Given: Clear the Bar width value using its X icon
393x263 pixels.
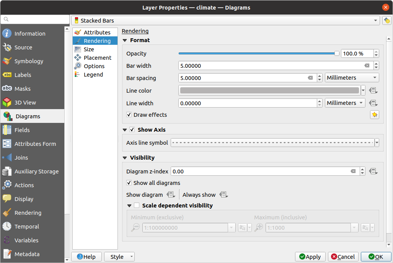Looking at the screenshot, I should click(367, 65).
